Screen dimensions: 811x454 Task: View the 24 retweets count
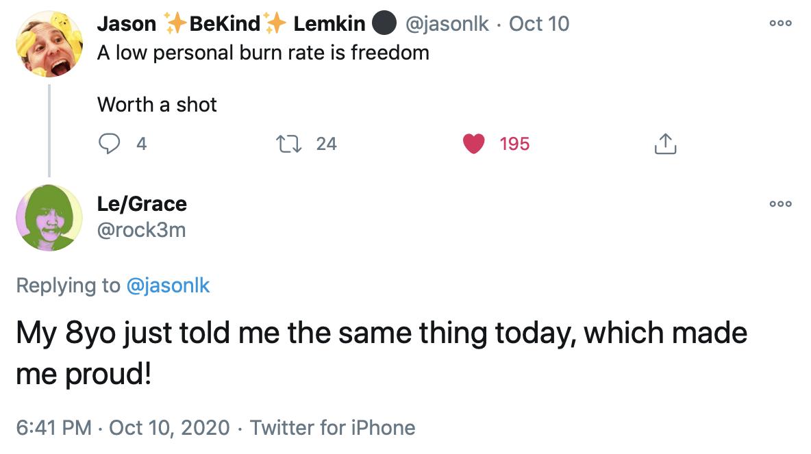tap(326, 144)
